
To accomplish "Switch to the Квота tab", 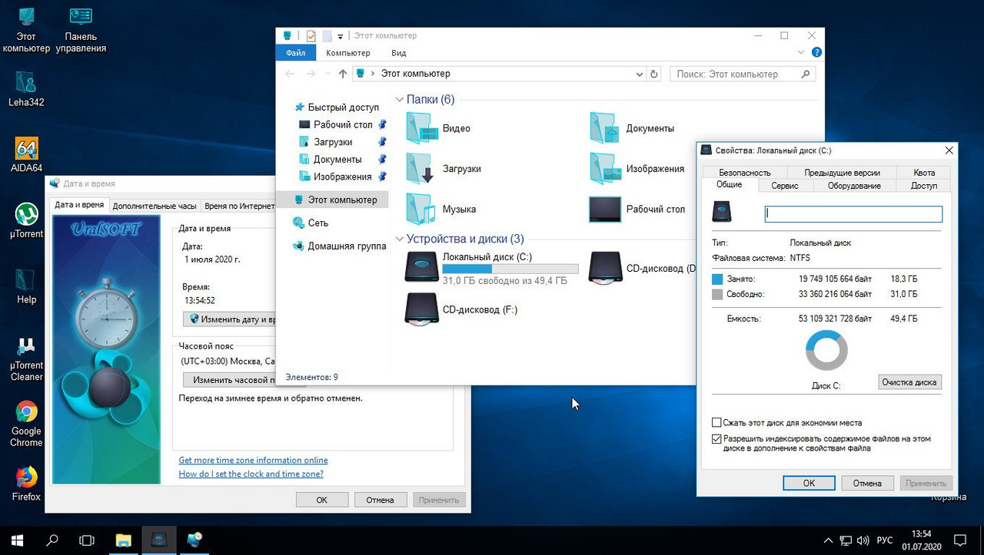I will 924,173.
